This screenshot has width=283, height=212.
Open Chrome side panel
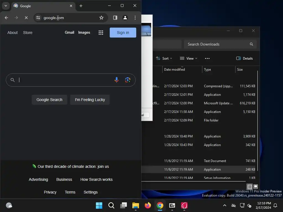(x=115, y=18)
